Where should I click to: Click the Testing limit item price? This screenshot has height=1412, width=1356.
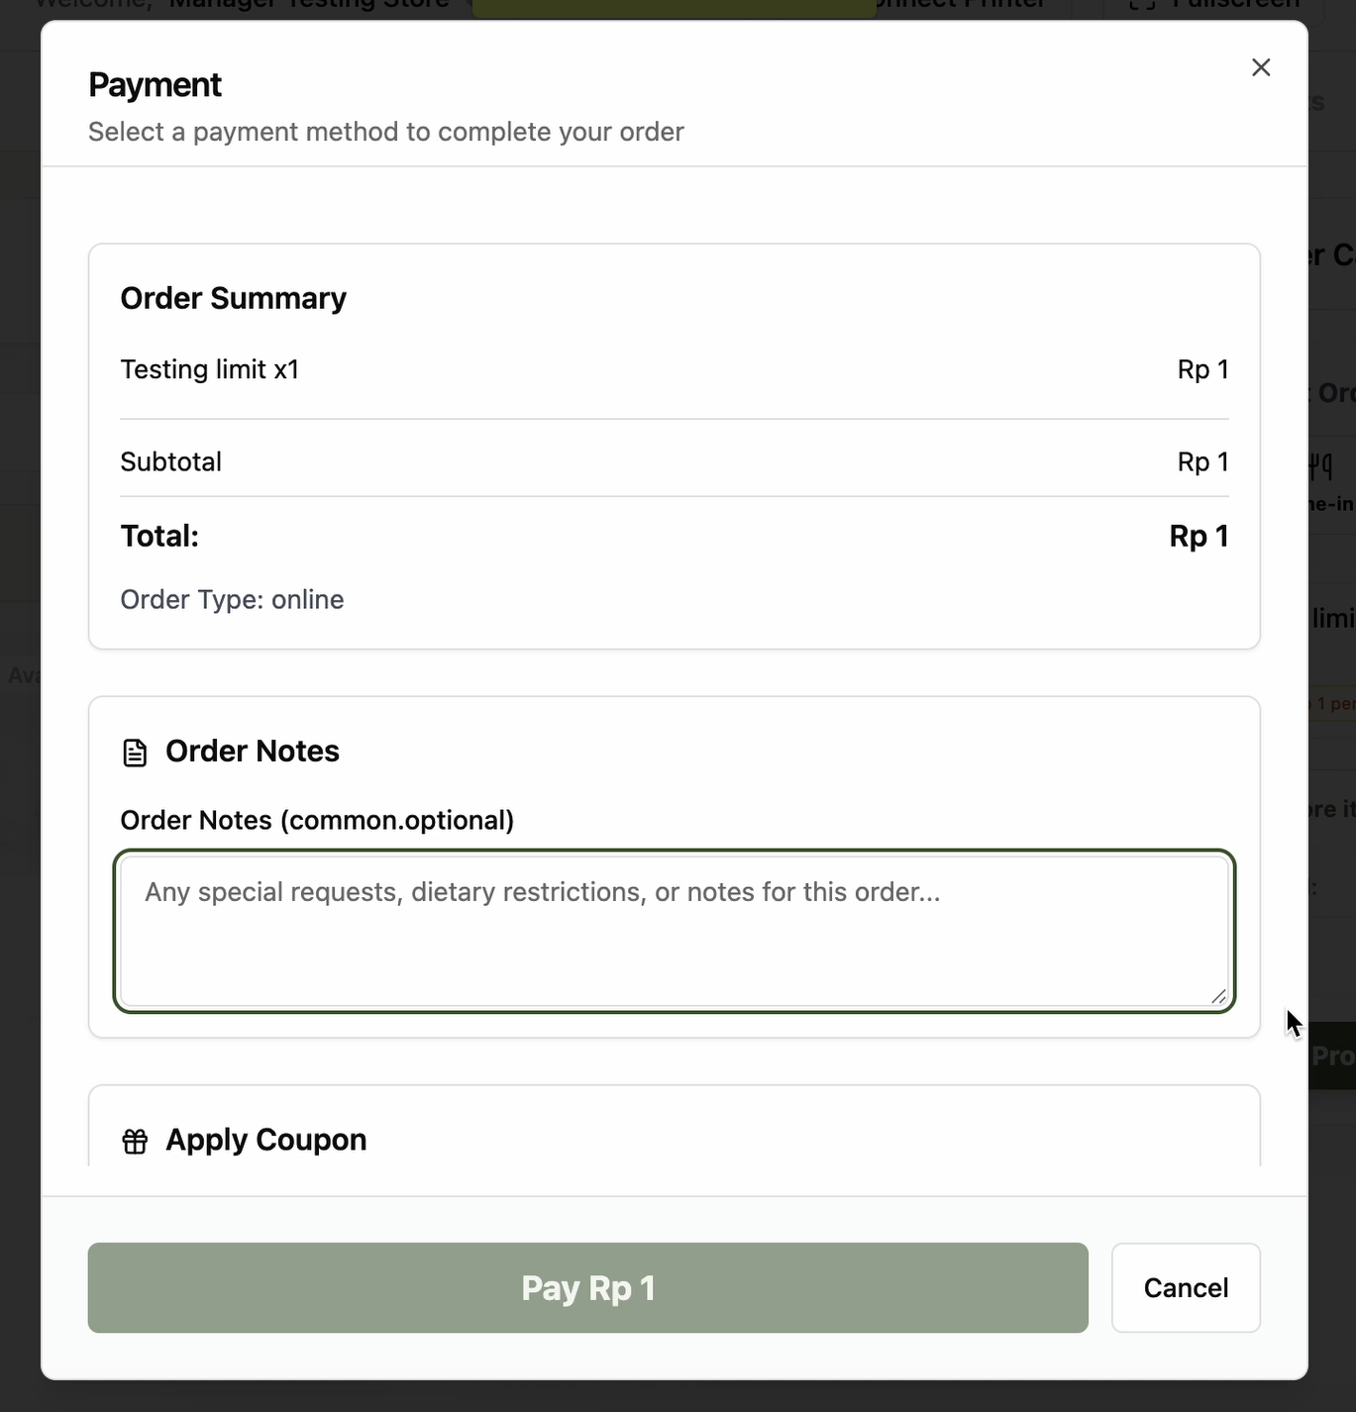pyautogui.click(x=1202, y=369)
